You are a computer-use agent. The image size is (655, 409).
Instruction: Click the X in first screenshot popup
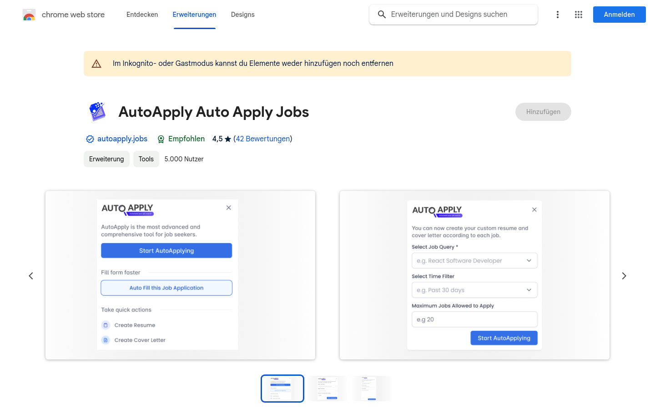[229, 208]
